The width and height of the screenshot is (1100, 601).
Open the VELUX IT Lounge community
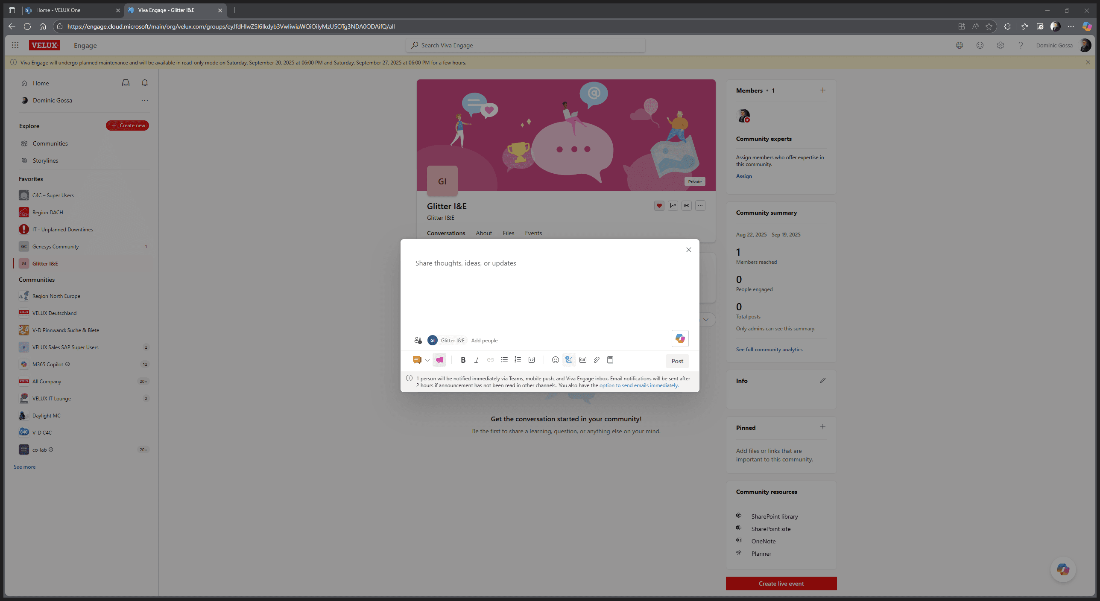pos(51,399)
